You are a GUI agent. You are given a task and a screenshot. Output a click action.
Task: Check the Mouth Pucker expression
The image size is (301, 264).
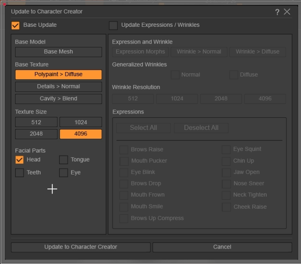(x=124, y=161)
